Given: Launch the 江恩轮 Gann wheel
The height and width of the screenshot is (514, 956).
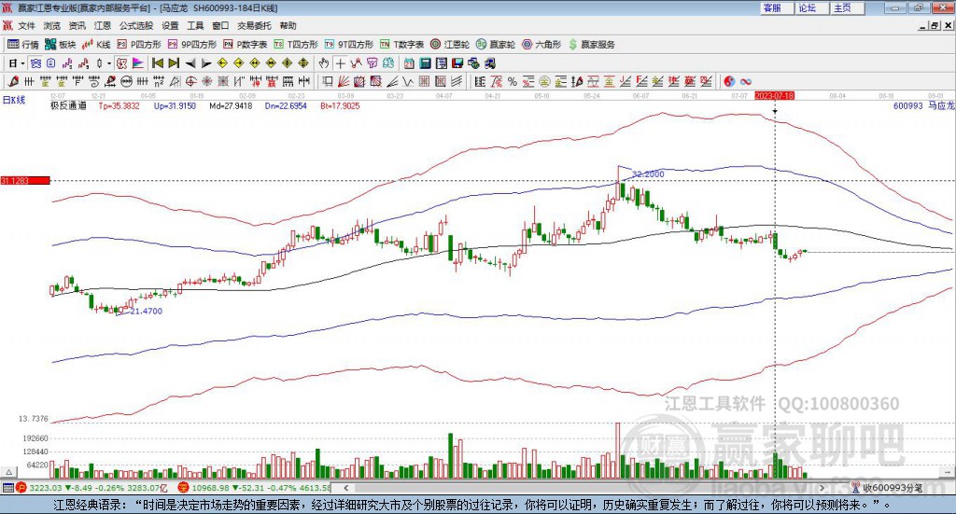Looking at the screenshot, I should 450,45.
